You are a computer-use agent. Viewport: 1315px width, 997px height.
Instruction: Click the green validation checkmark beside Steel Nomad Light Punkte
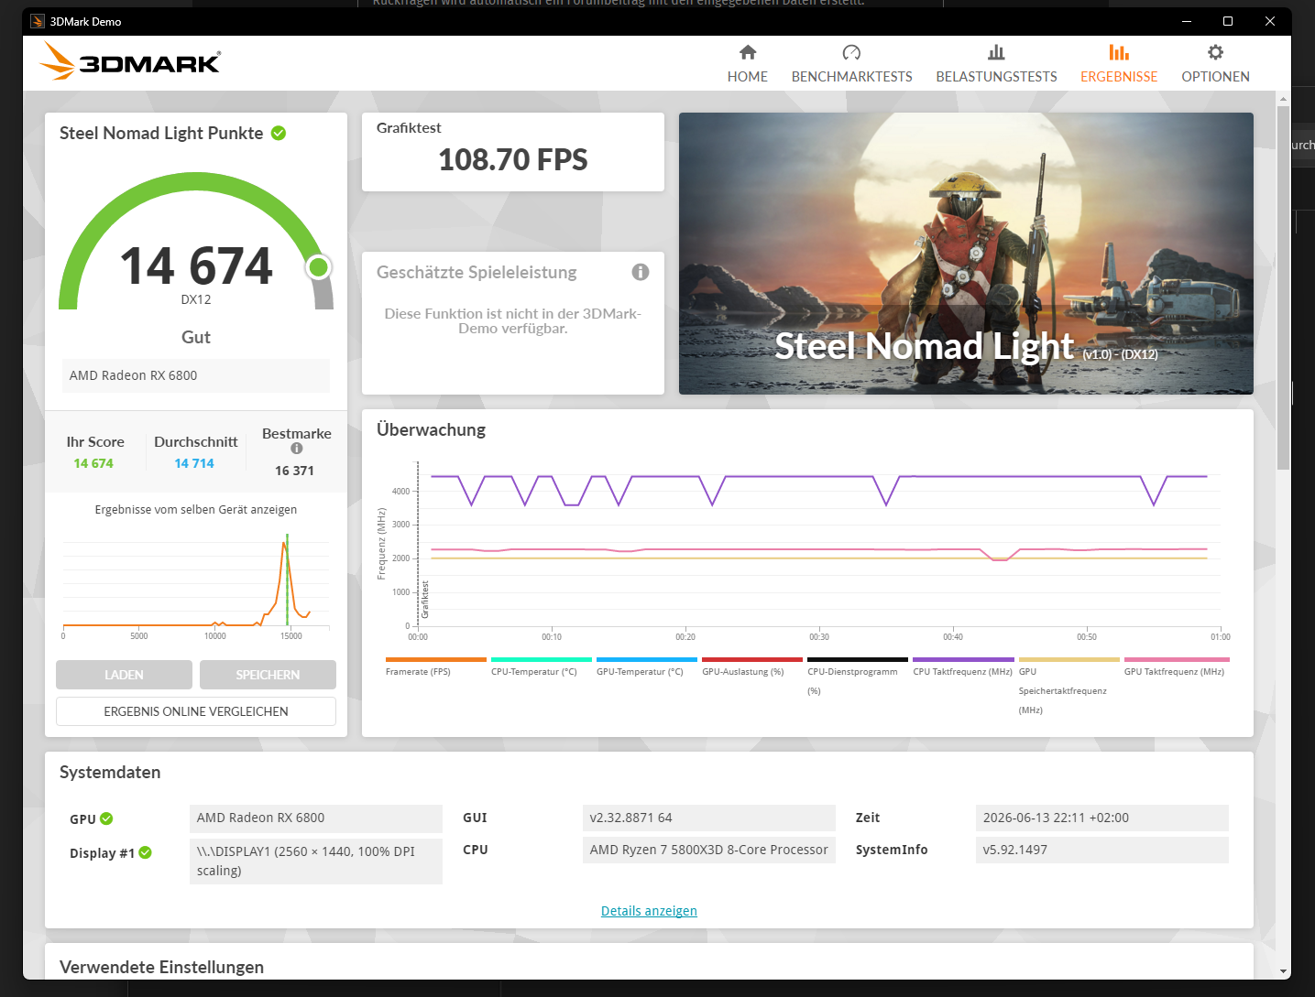click(x=279, y=134)
